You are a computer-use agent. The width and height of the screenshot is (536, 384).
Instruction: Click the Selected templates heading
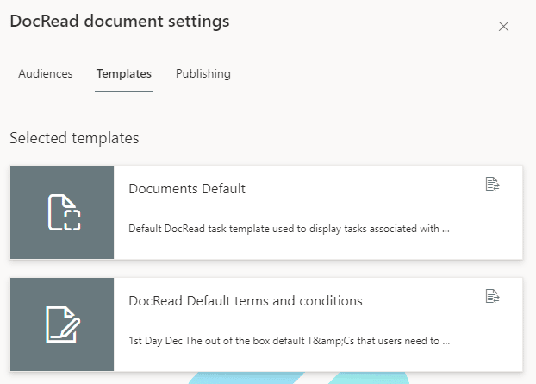click(74, 138)
